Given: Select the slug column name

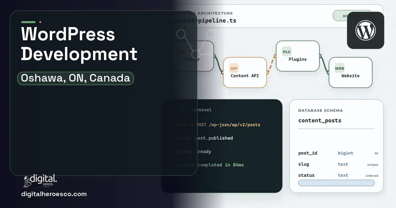Looking at the screenshot, I should pyautogui.click(x=304, y=164).
